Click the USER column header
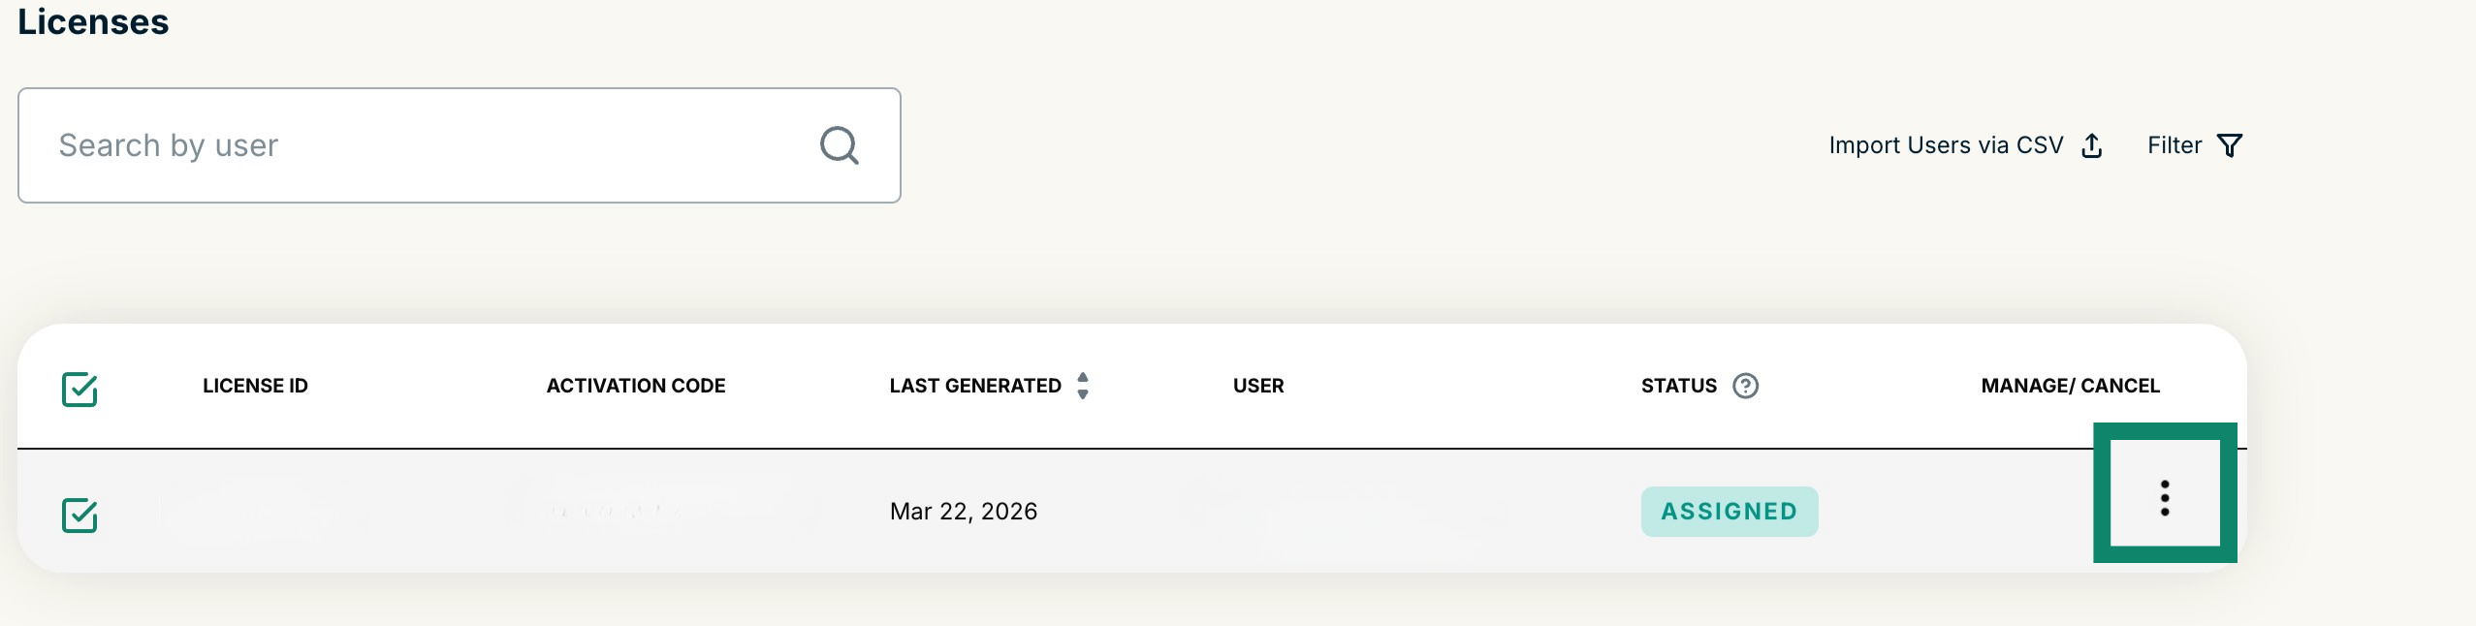Viewport: 2476px width, 626px height. (x=1257, y=386)
